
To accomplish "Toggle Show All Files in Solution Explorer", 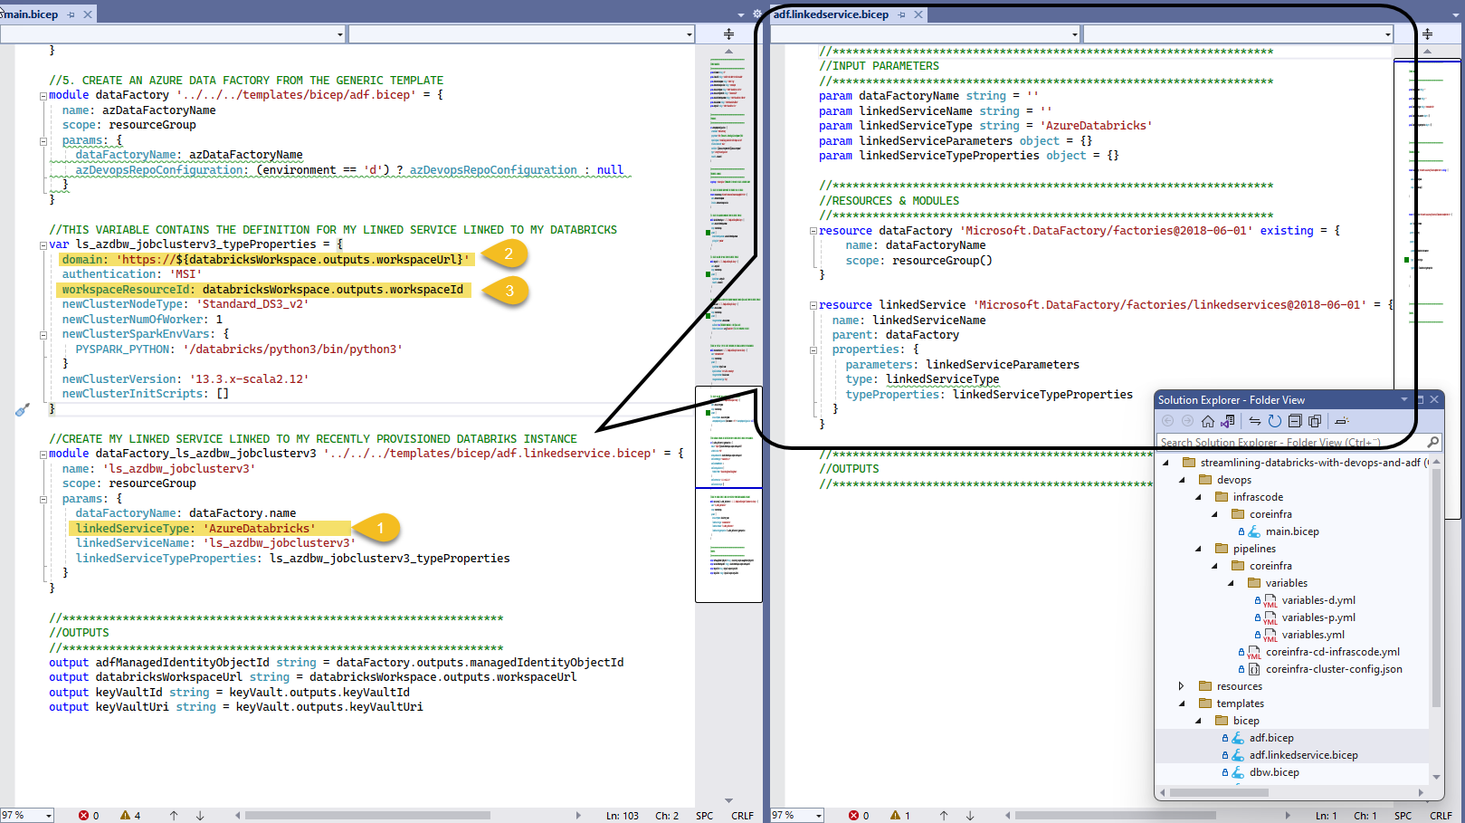I will point(1315,421).
